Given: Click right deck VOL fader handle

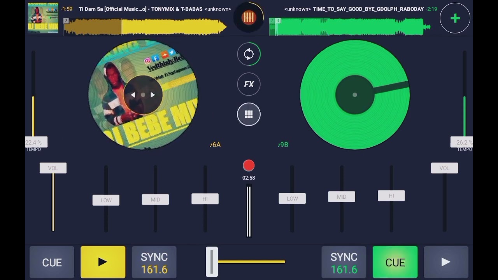Looking at the screenshot, I should click(444, 168).
